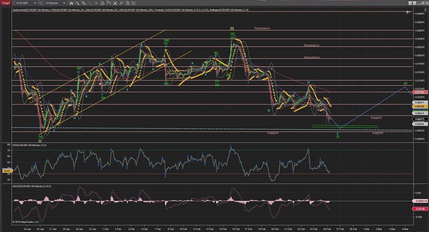Click the 34.83 RSI value marker
This screenshot has height=232, width=429.
pyautogui.click(x=7, y=171)
